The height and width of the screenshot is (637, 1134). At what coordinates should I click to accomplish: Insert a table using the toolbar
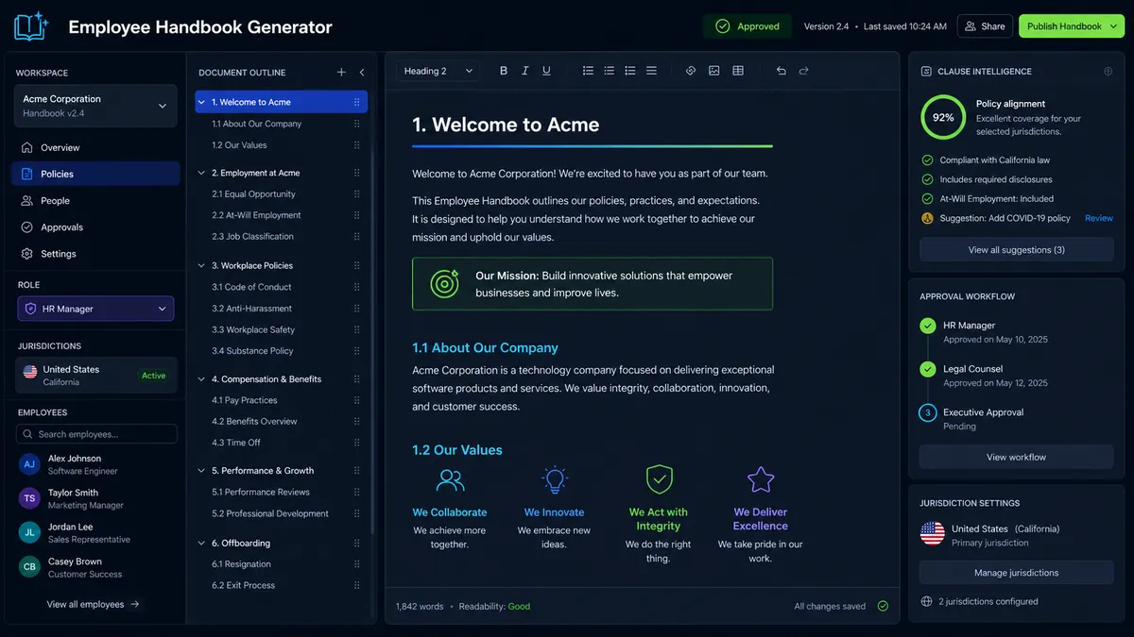(x=738, y=71)
